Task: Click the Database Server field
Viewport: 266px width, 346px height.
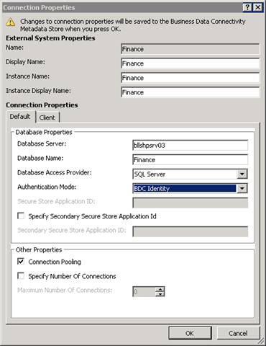Action: pyautogui.click(x=191, y=146)
